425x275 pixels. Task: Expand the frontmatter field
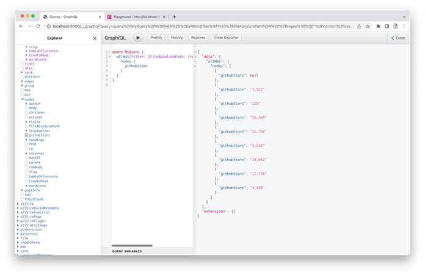(x=27, y=130)
